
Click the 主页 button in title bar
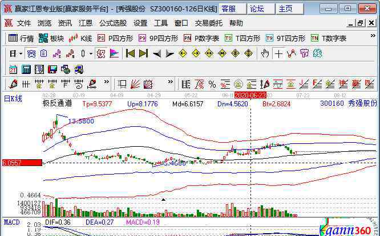pos(290,9)
